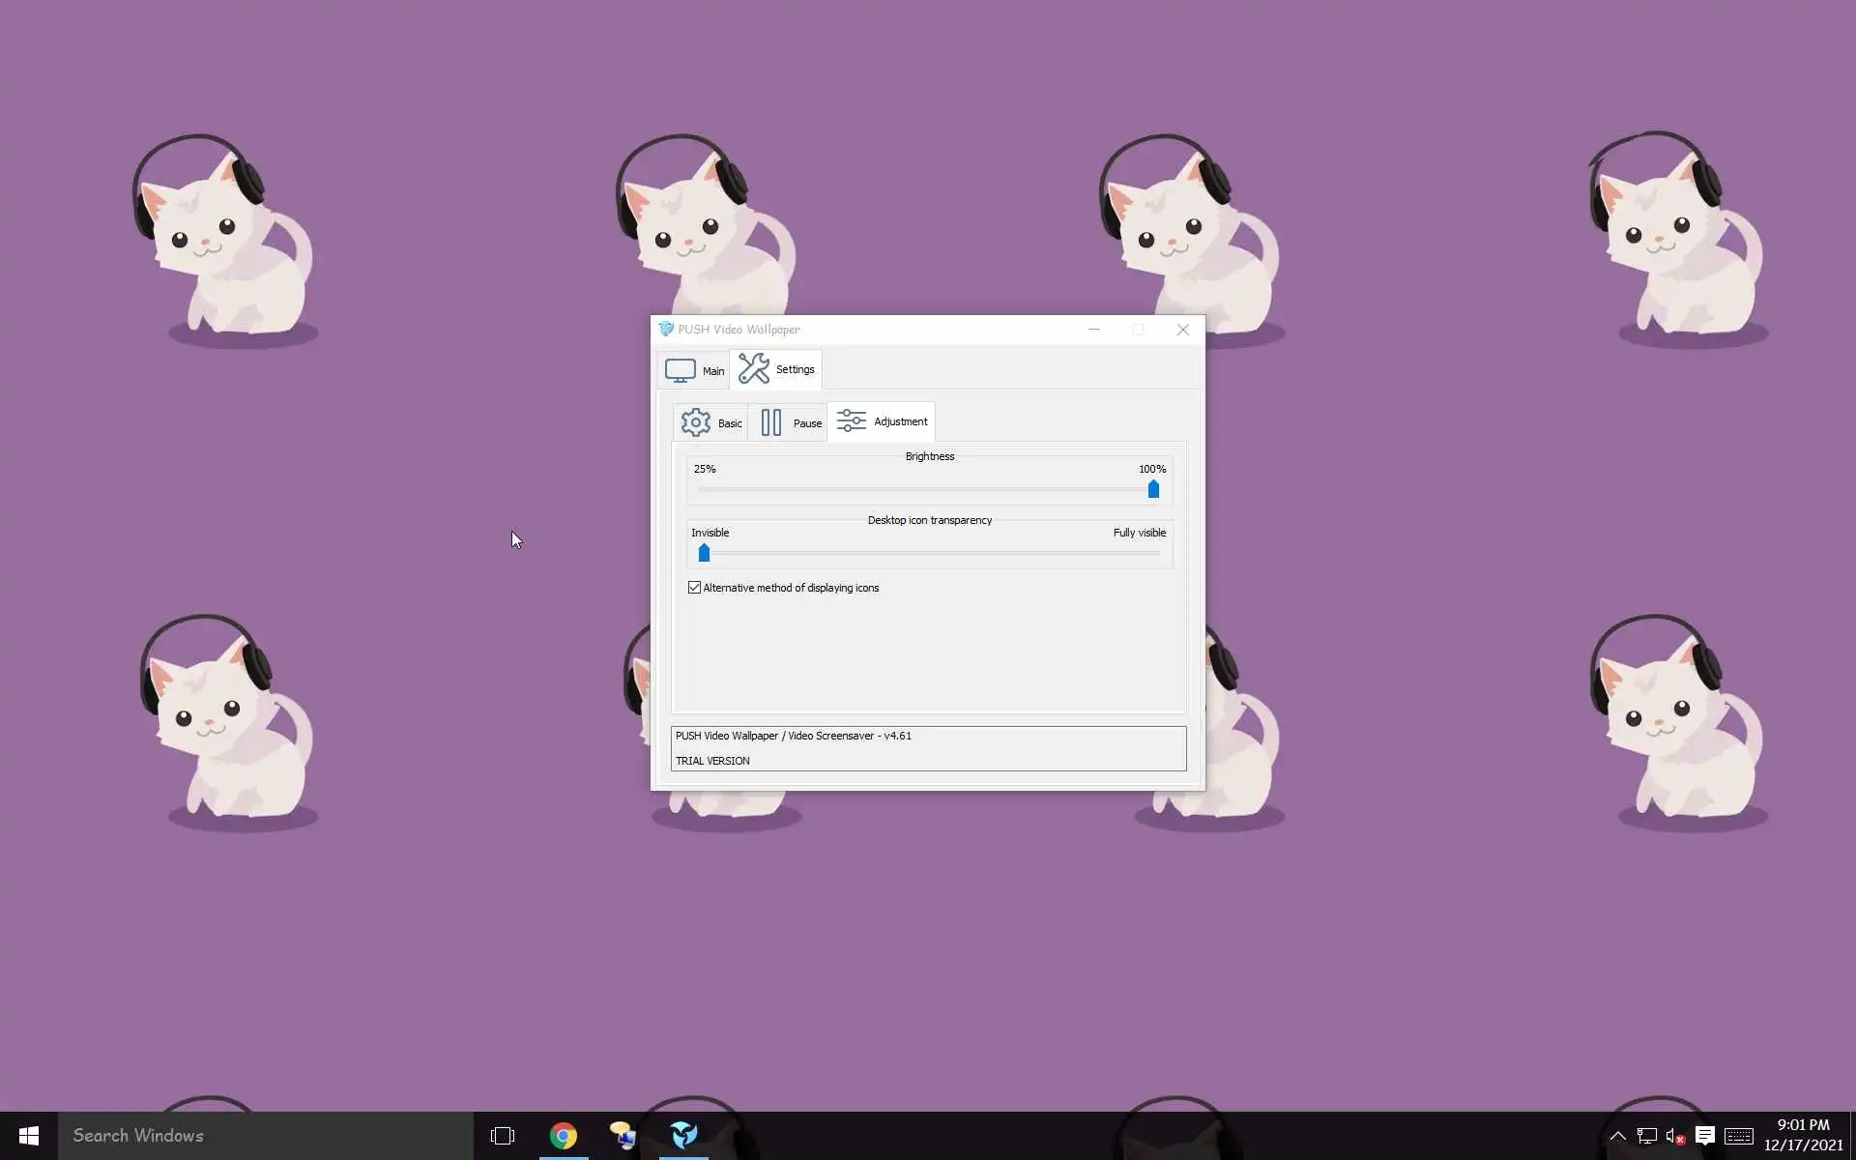
Task: Open the Windows Start menu
Action: [x=28, y=1136]
